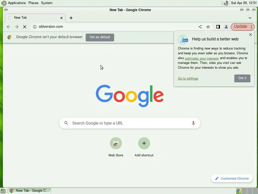Click the Google logo
258x194 pixels.
tap(130, 96)
